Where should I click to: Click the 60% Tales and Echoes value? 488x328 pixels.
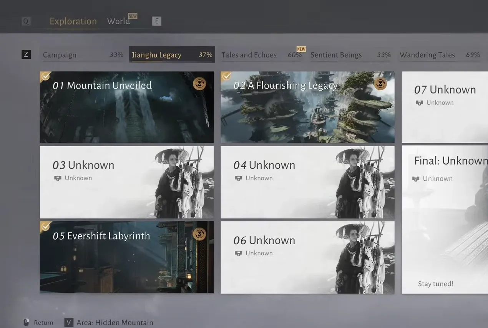295,55
